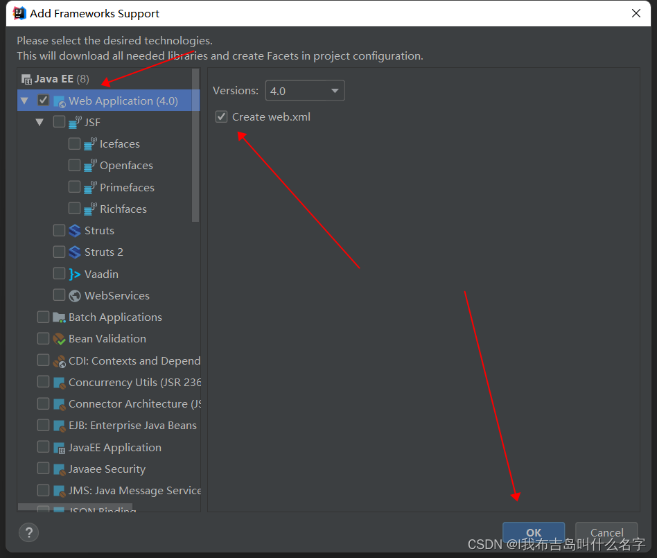Enable the Struts 2 checkbox

(59, 252)
